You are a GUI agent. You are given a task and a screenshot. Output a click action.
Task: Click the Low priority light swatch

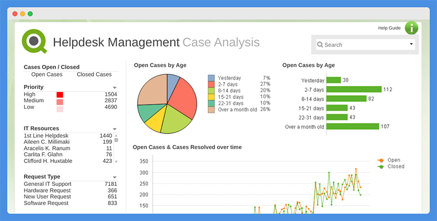tap(60, 109)
